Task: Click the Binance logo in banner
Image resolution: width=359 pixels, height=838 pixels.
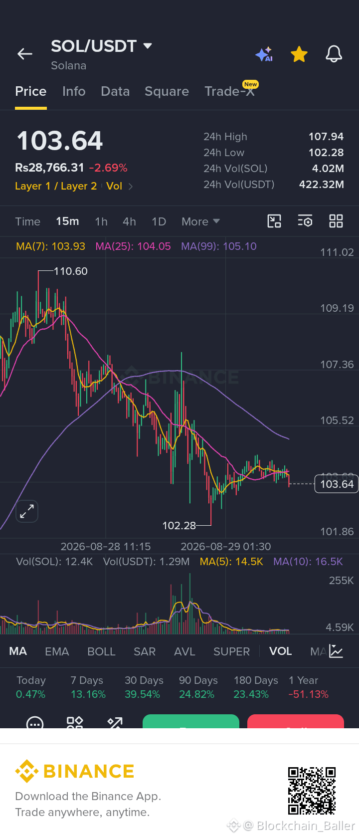Action: pyautogui.click(x=75, y=771)
